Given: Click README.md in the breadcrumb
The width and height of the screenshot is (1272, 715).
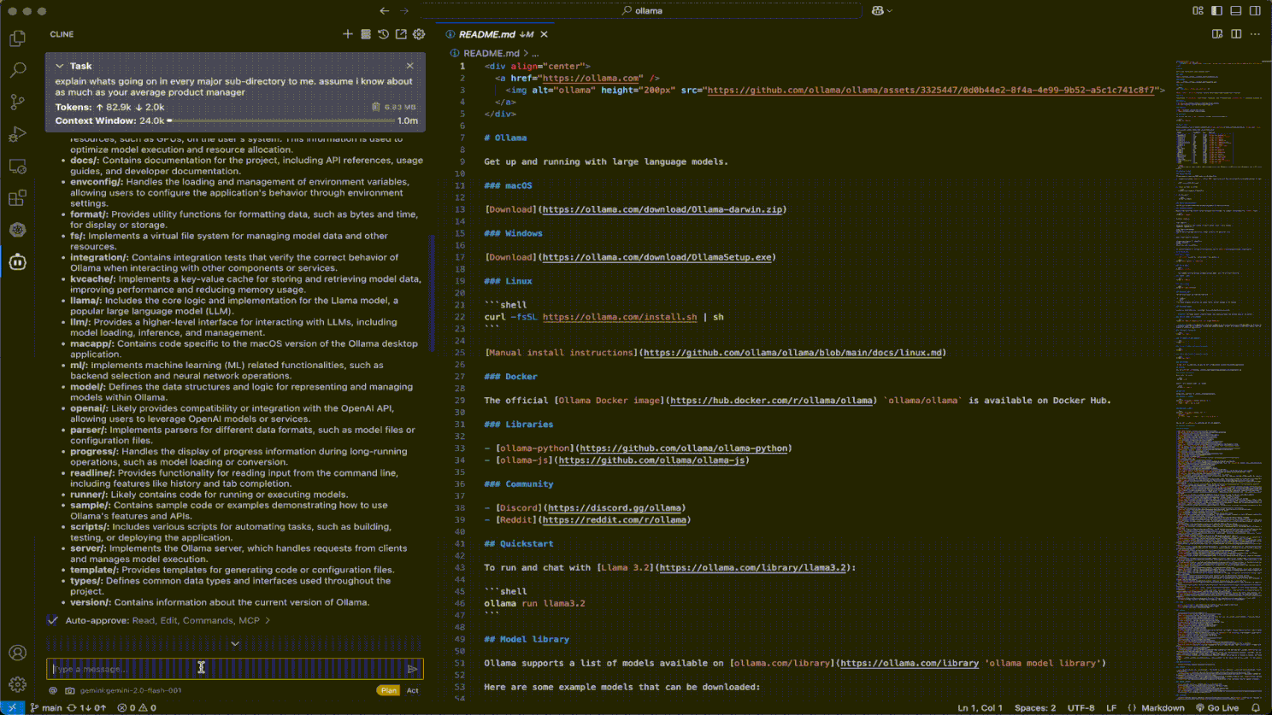Looking at the screenshot, I should pos(491,53).
